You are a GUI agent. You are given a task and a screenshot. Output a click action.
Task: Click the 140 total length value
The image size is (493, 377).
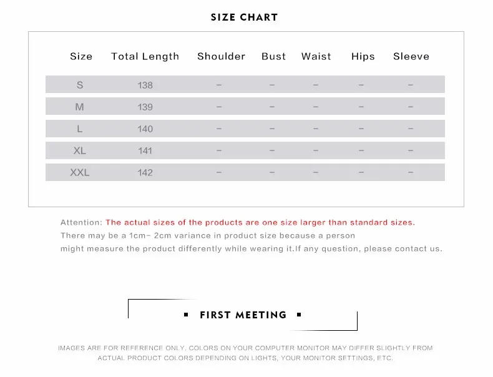[145, 129]
